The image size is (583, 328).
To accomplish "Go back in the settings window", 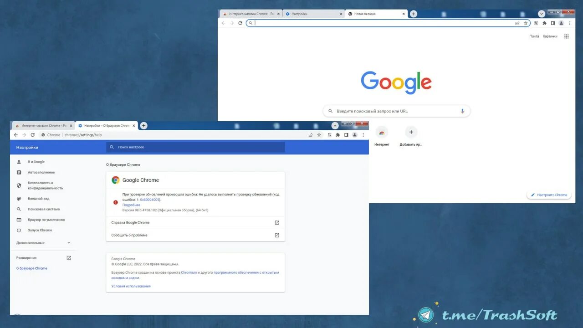I will [x=16, y=135].
